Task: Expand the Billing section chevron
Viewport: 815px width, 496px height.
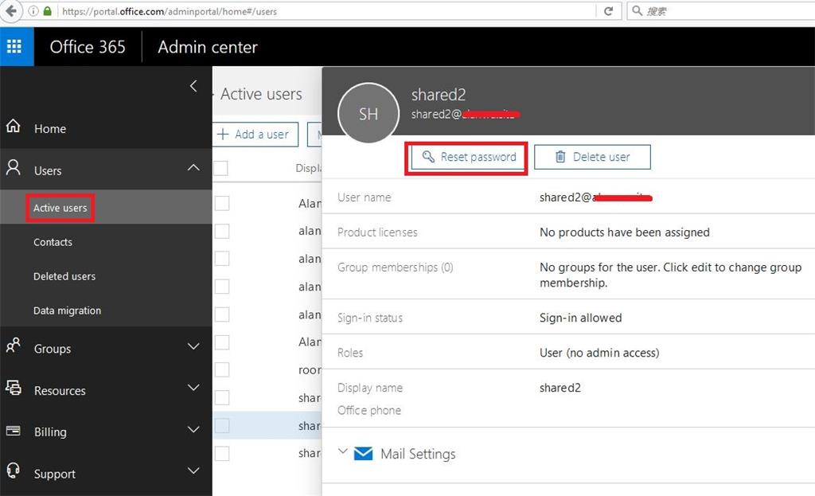Action: [193, 429]
